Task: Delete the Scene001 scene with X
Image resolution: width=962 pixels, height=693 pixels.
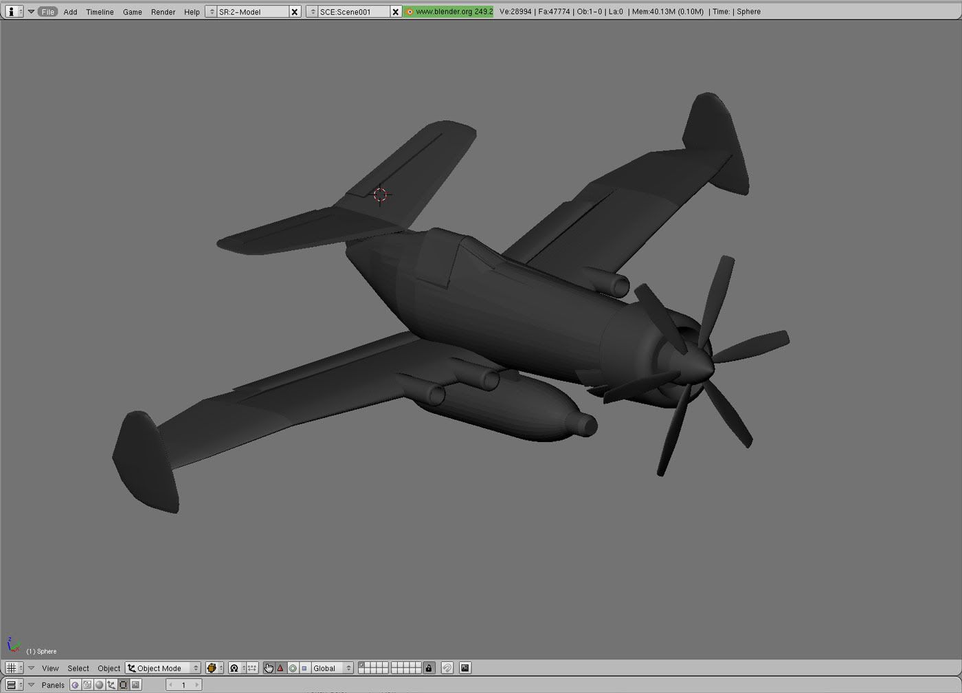Action: 395,12
